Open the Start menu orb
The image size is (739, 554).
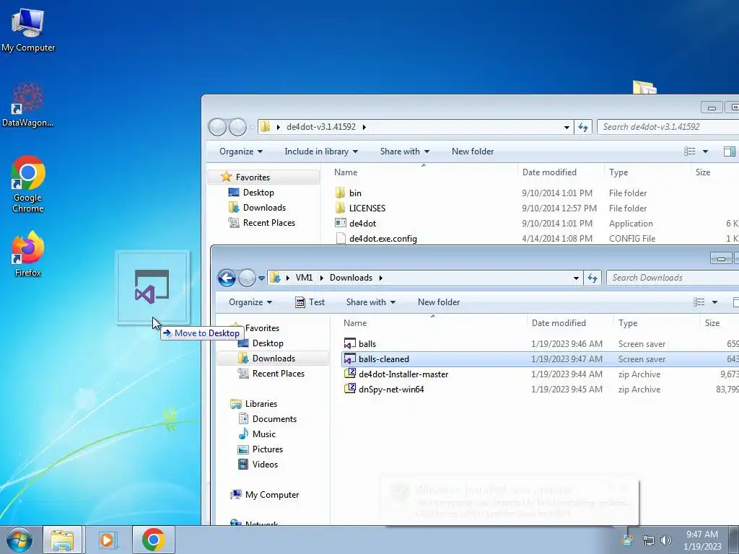[19, 540]
